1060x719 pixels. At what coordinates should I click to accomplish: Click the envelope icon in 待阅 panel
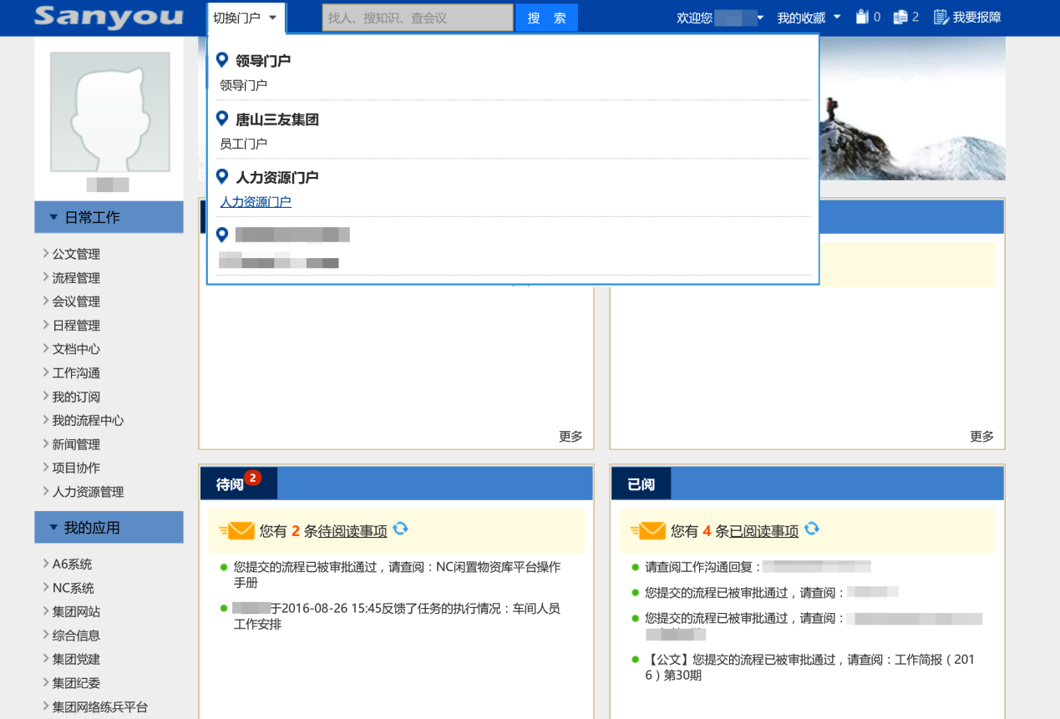point(239,530)
